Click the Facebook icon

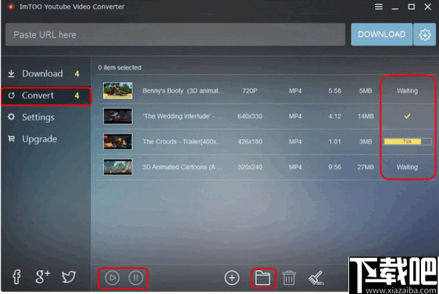click(x=17, y=277)
